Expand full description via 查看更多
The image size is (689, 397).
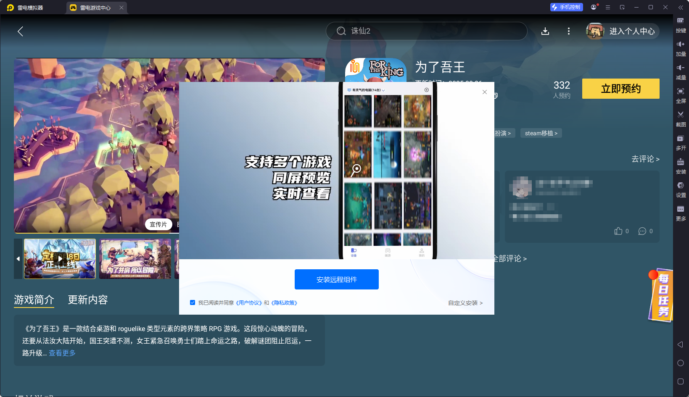(x=62, y=353)
